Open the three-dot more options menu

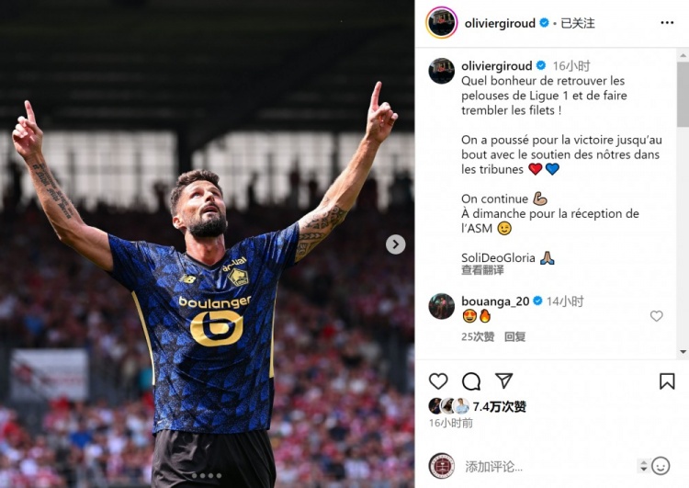coord(667,23)
